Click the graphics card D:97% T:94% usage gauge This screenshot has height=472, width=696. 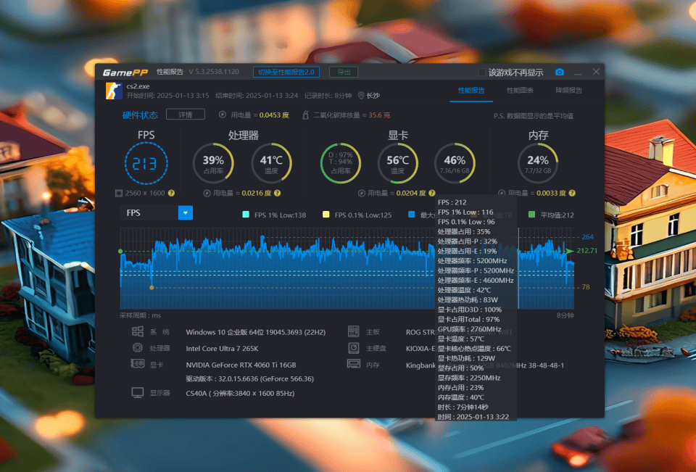pyautogui.click(x=341, y=163)
